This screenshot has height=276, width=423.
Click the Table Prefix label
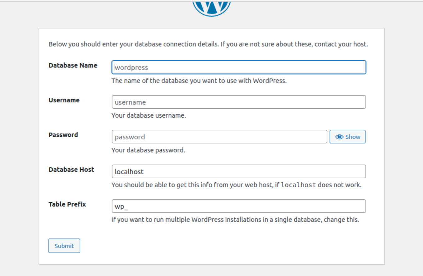pyautogui.click(x=67, y=205)
